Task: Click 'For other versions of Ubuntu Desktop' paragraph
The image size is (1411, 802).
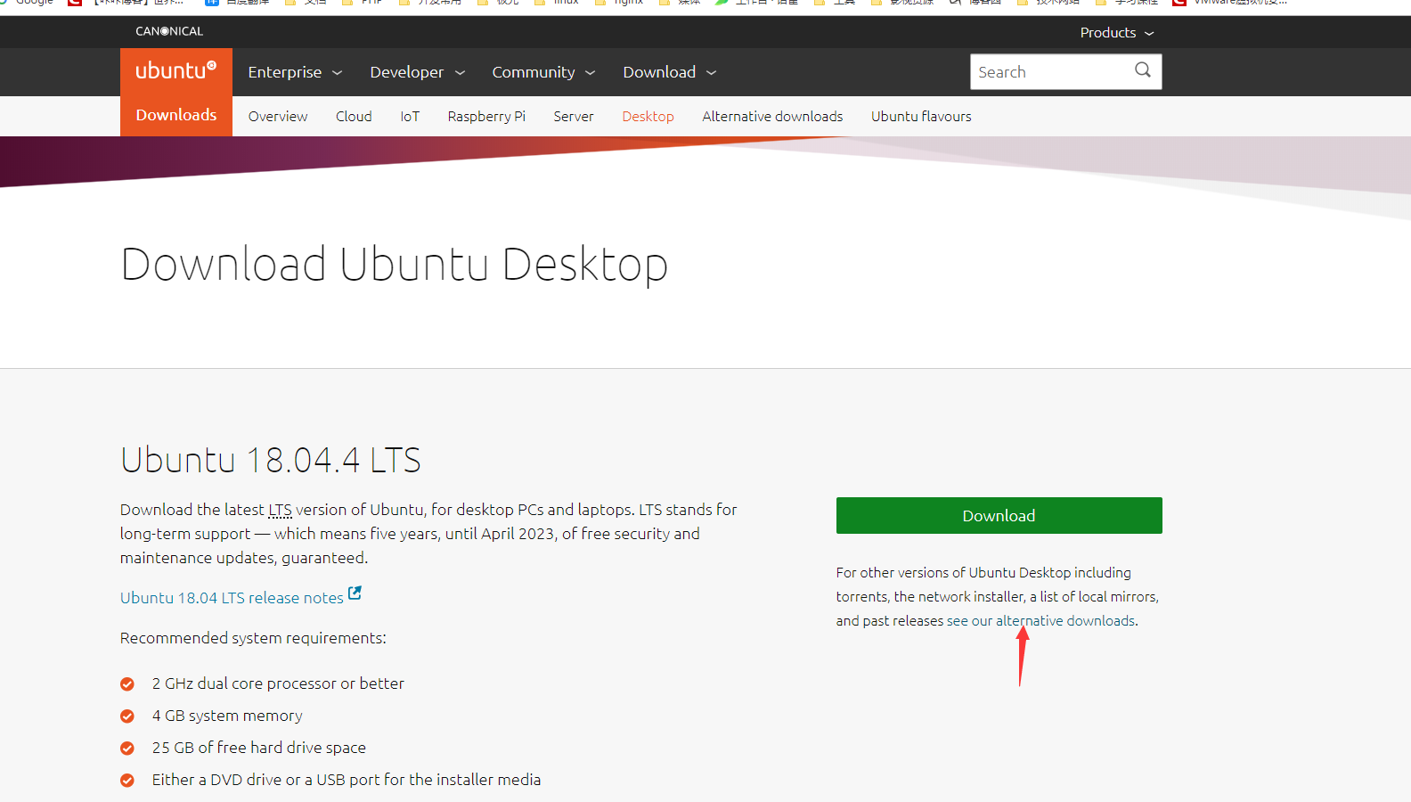Action: tap(998, 597)
